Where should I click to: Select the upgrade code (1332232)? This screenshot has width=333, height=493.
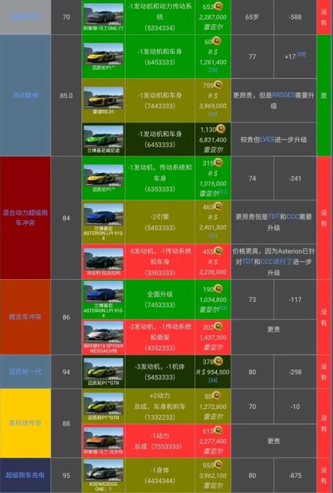click(x=160, y=417)
